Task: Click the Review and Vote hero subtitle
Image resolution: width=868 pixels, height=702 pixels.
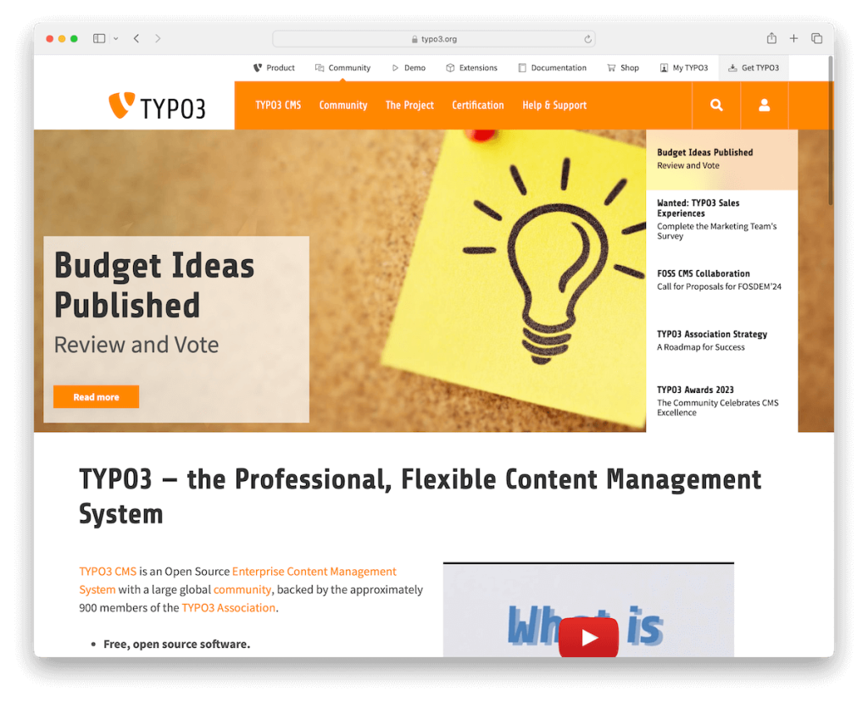Action: click(136, 345)
